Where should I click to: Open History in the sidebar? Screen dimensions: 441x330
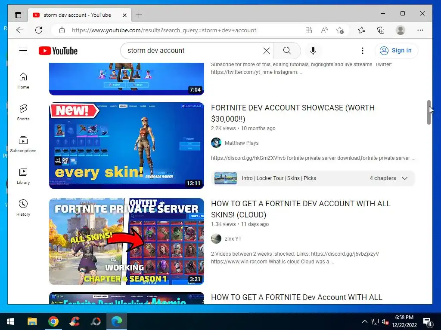pos(23,208)
